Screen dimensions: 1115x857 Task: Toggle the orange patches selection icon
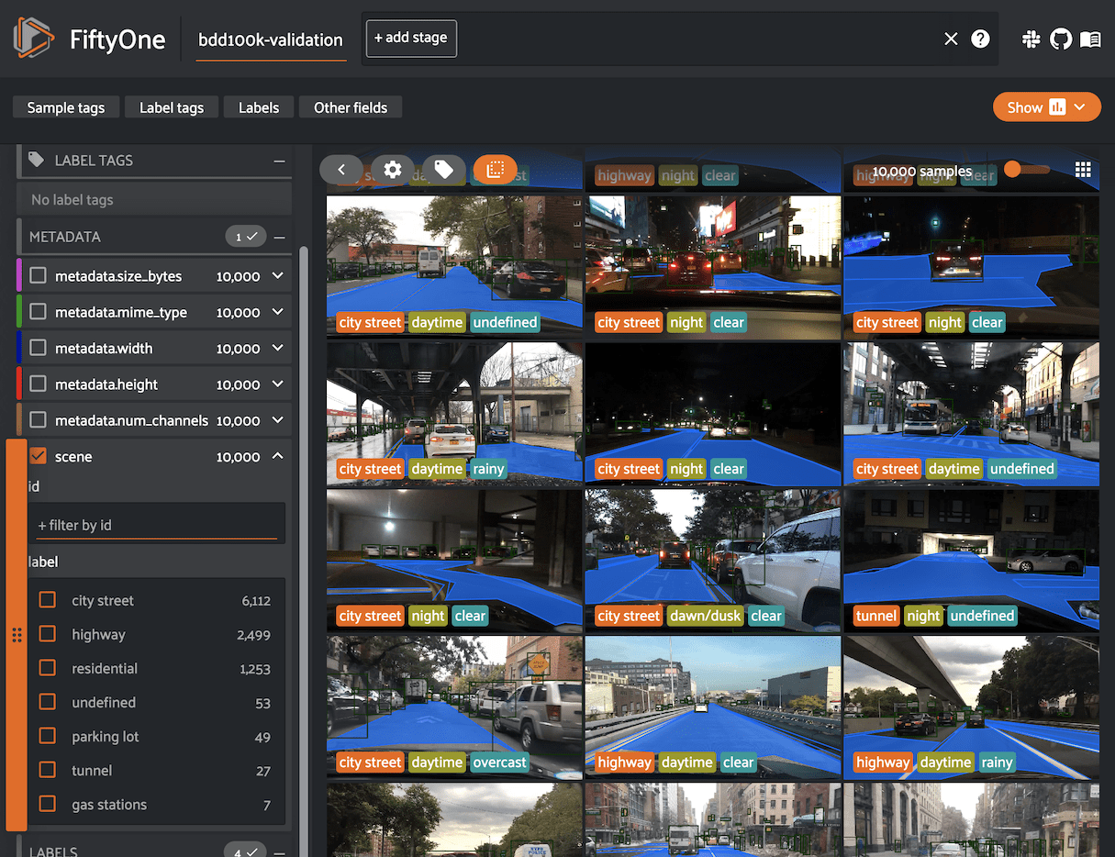coord(496,170)
